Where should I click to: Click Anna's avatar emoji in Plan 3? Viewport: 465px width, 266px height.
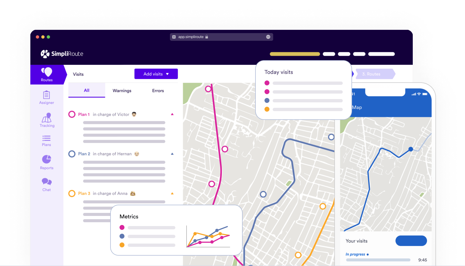coord(133,193)
